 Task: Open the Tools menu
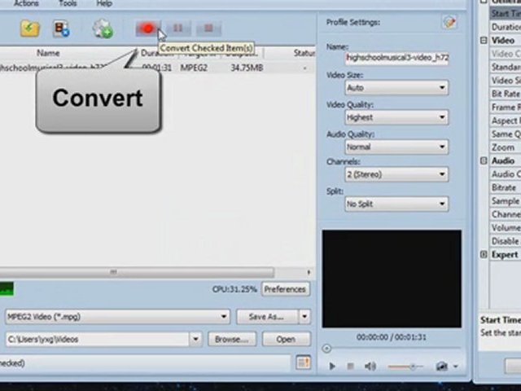click(x=68, y=4)
